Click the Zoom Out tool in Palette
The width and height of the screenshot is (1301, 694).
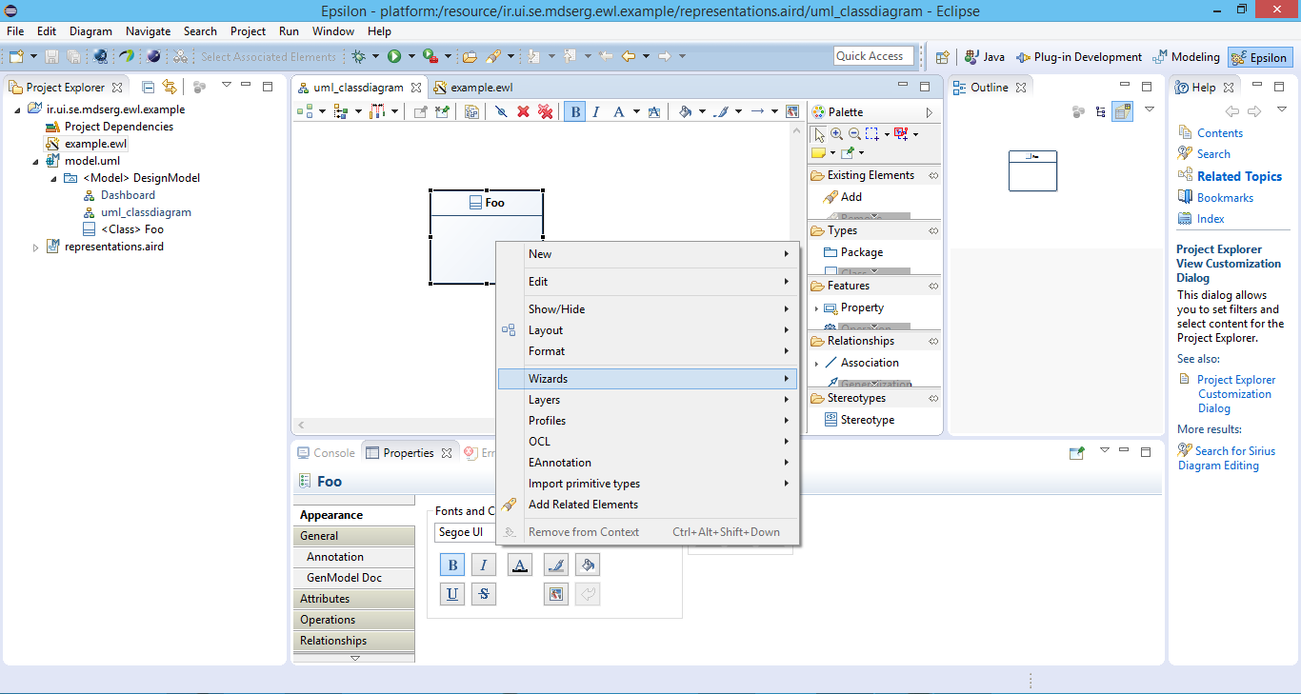coord(854,134)
